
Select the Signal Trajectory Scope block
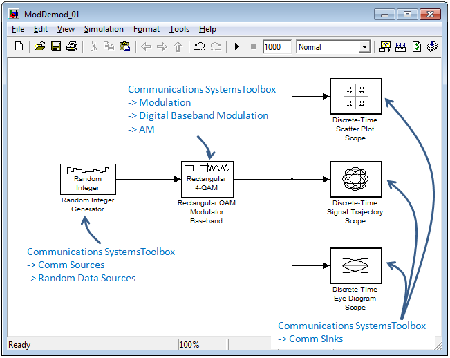[356, 179]
